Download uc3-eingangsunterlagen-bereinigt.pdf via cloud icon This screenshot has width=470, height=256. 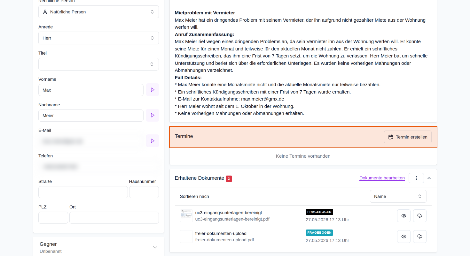pyautogui.click(x=420, y=216)
